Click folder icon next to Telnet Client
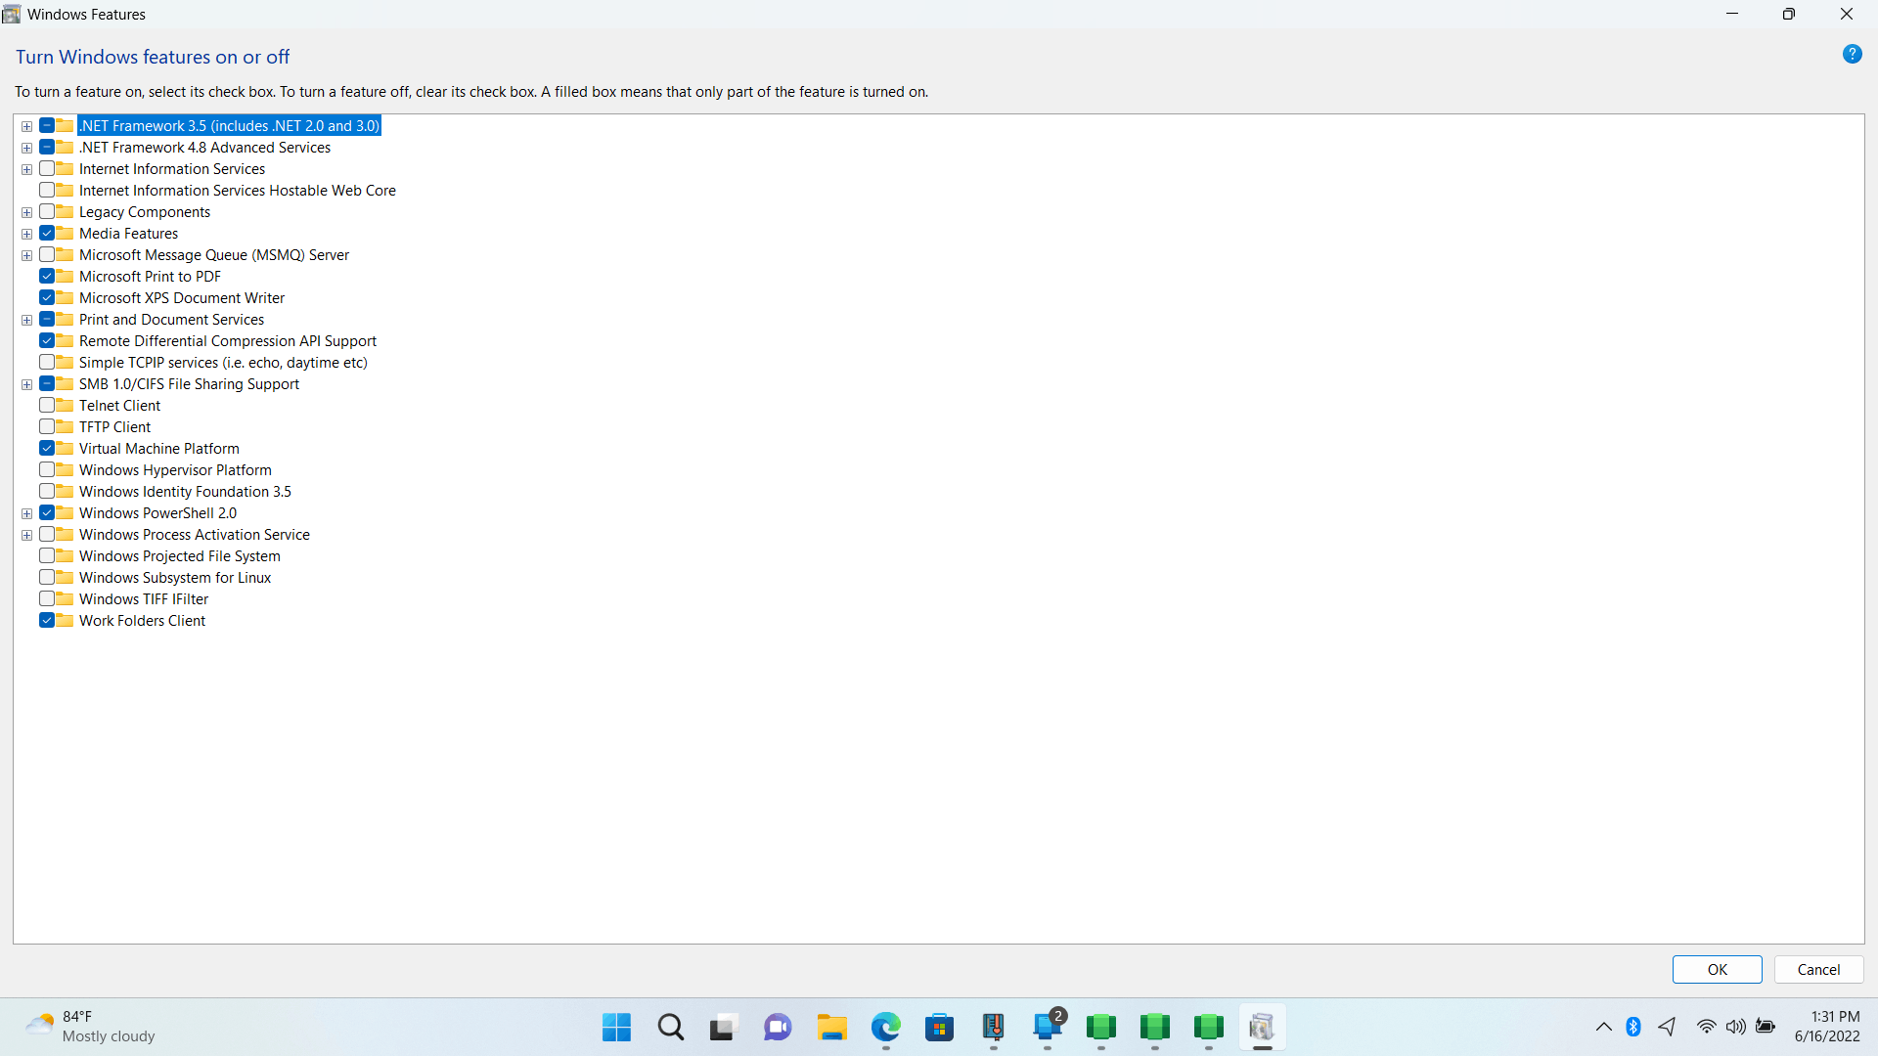This screenshot has height=1056, width=1878. point(65,405)
